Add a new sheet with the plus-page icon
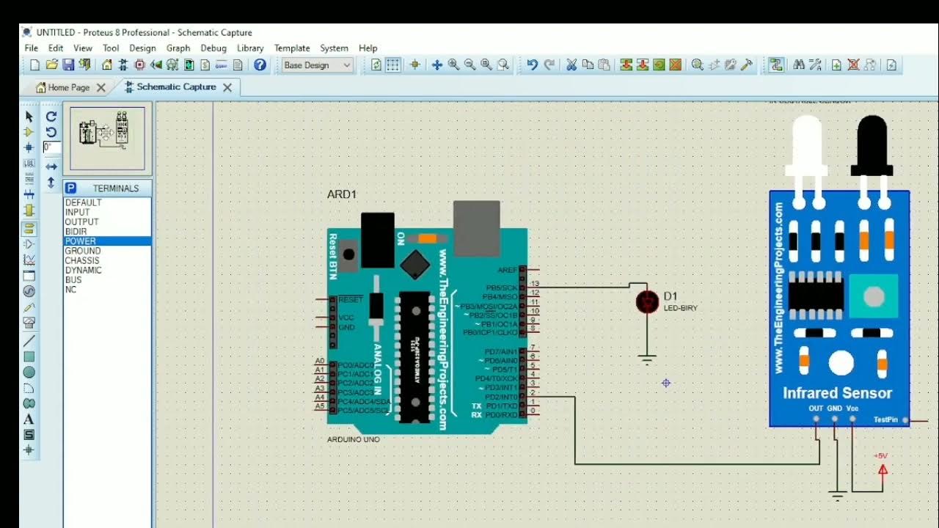Screen dimensions: 939x528 (x=836, y=65)
